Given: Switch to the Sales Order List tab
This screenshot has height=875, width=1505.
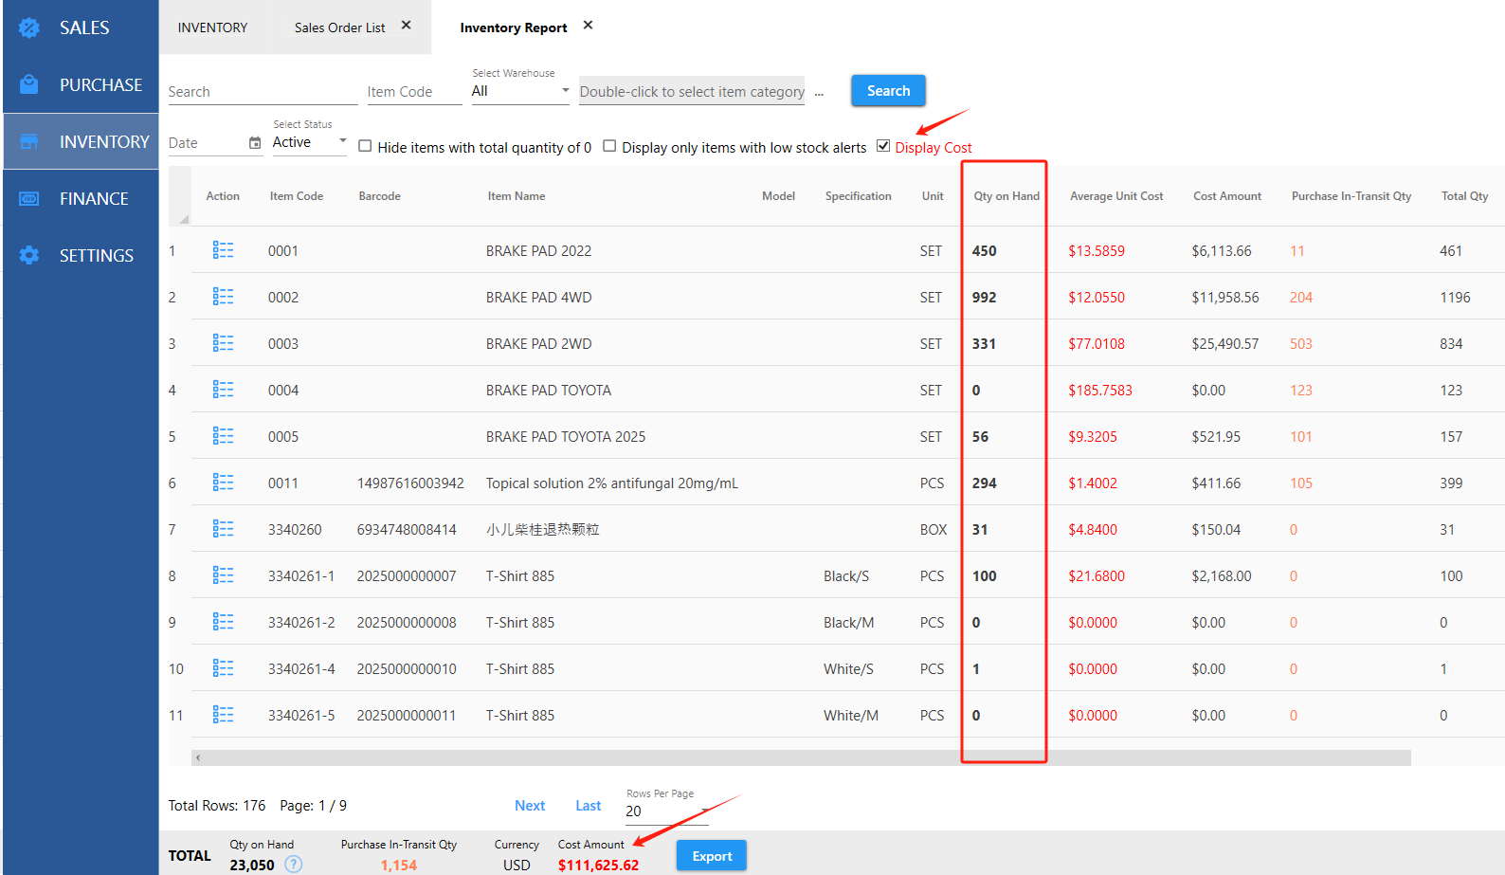Looking at the screenshot, I should 339,27.
